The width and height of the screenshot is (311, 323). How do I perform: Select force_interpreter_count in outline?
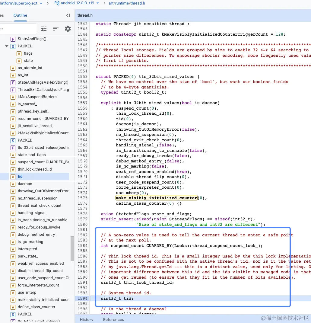pyautogui.click(x=38, y=285)
